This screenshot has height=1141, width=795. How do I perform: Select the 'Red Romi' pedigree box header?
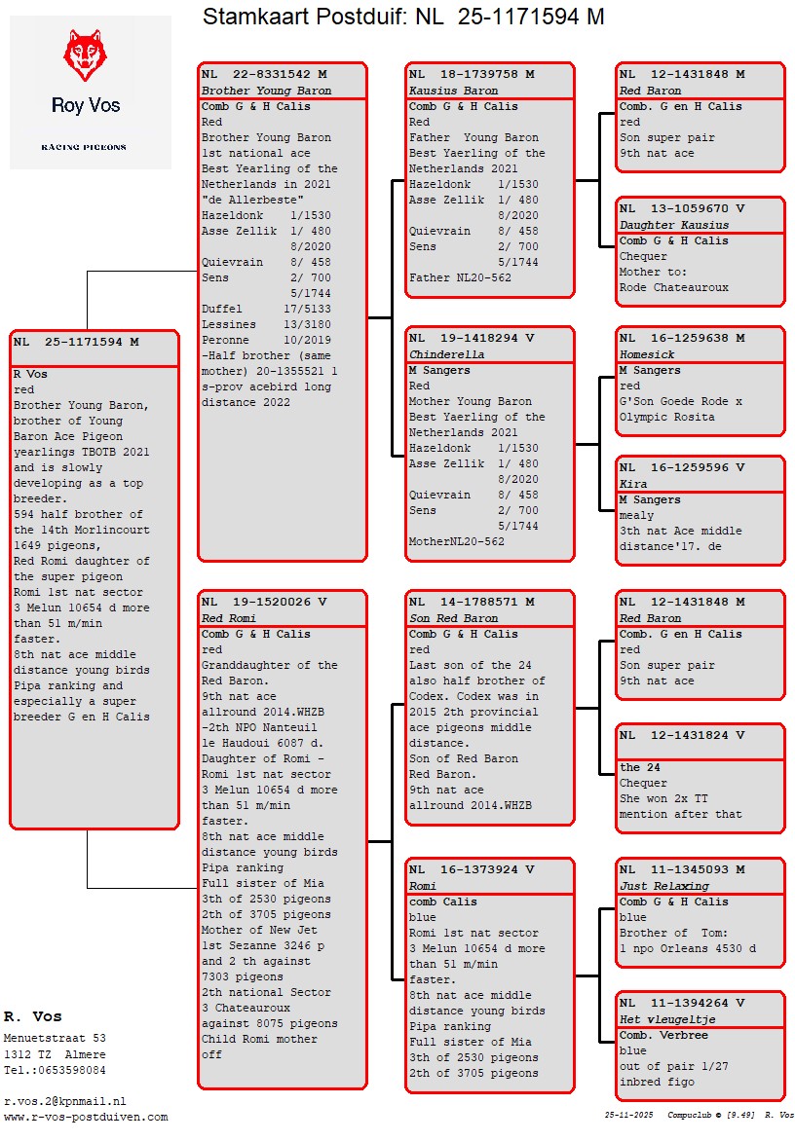point(283,609)
